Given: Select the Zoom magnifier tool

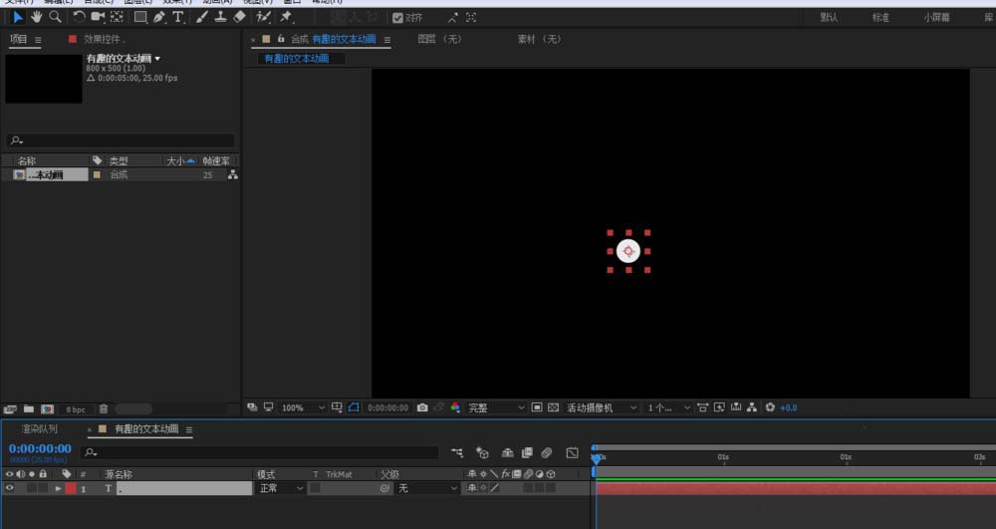Looking at the screenshot, I should tap(56, 17).
